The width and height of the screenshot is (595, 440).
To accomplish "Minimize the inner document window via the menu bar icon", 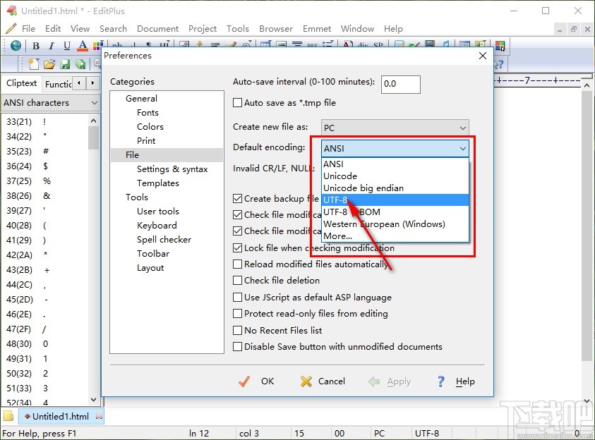I will (559, 29).
